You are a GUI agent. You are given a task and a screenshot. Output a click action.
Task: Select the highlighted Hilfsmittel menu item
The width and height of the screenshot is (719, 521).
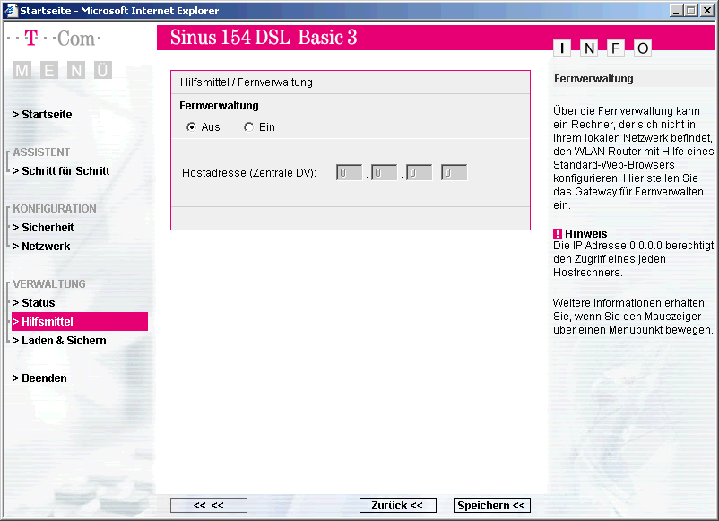pyautogui.click(x=80, y=322)
